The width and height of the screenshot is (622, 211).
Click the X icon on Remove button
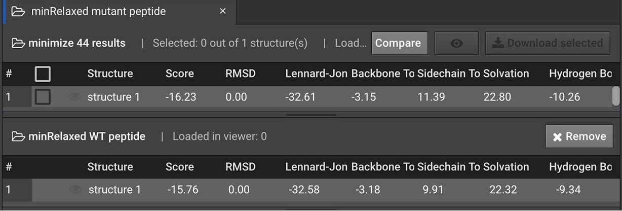(x=557, y=137)
